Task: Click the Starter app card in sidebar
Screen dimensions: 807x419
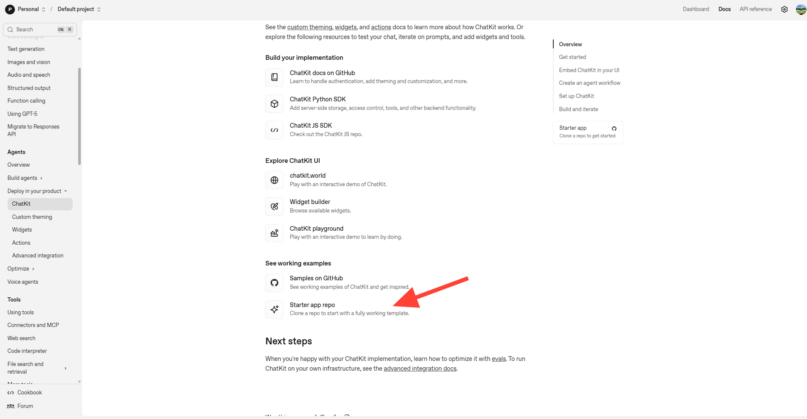Action: pos(588,132)
